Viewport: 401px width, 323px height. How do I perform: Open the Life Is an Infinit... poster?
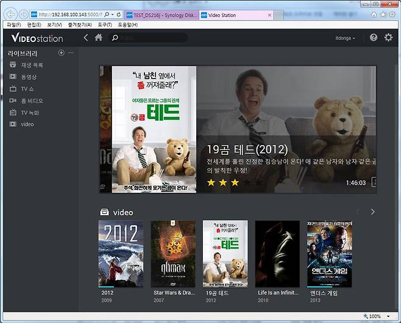tap(277, 254)
